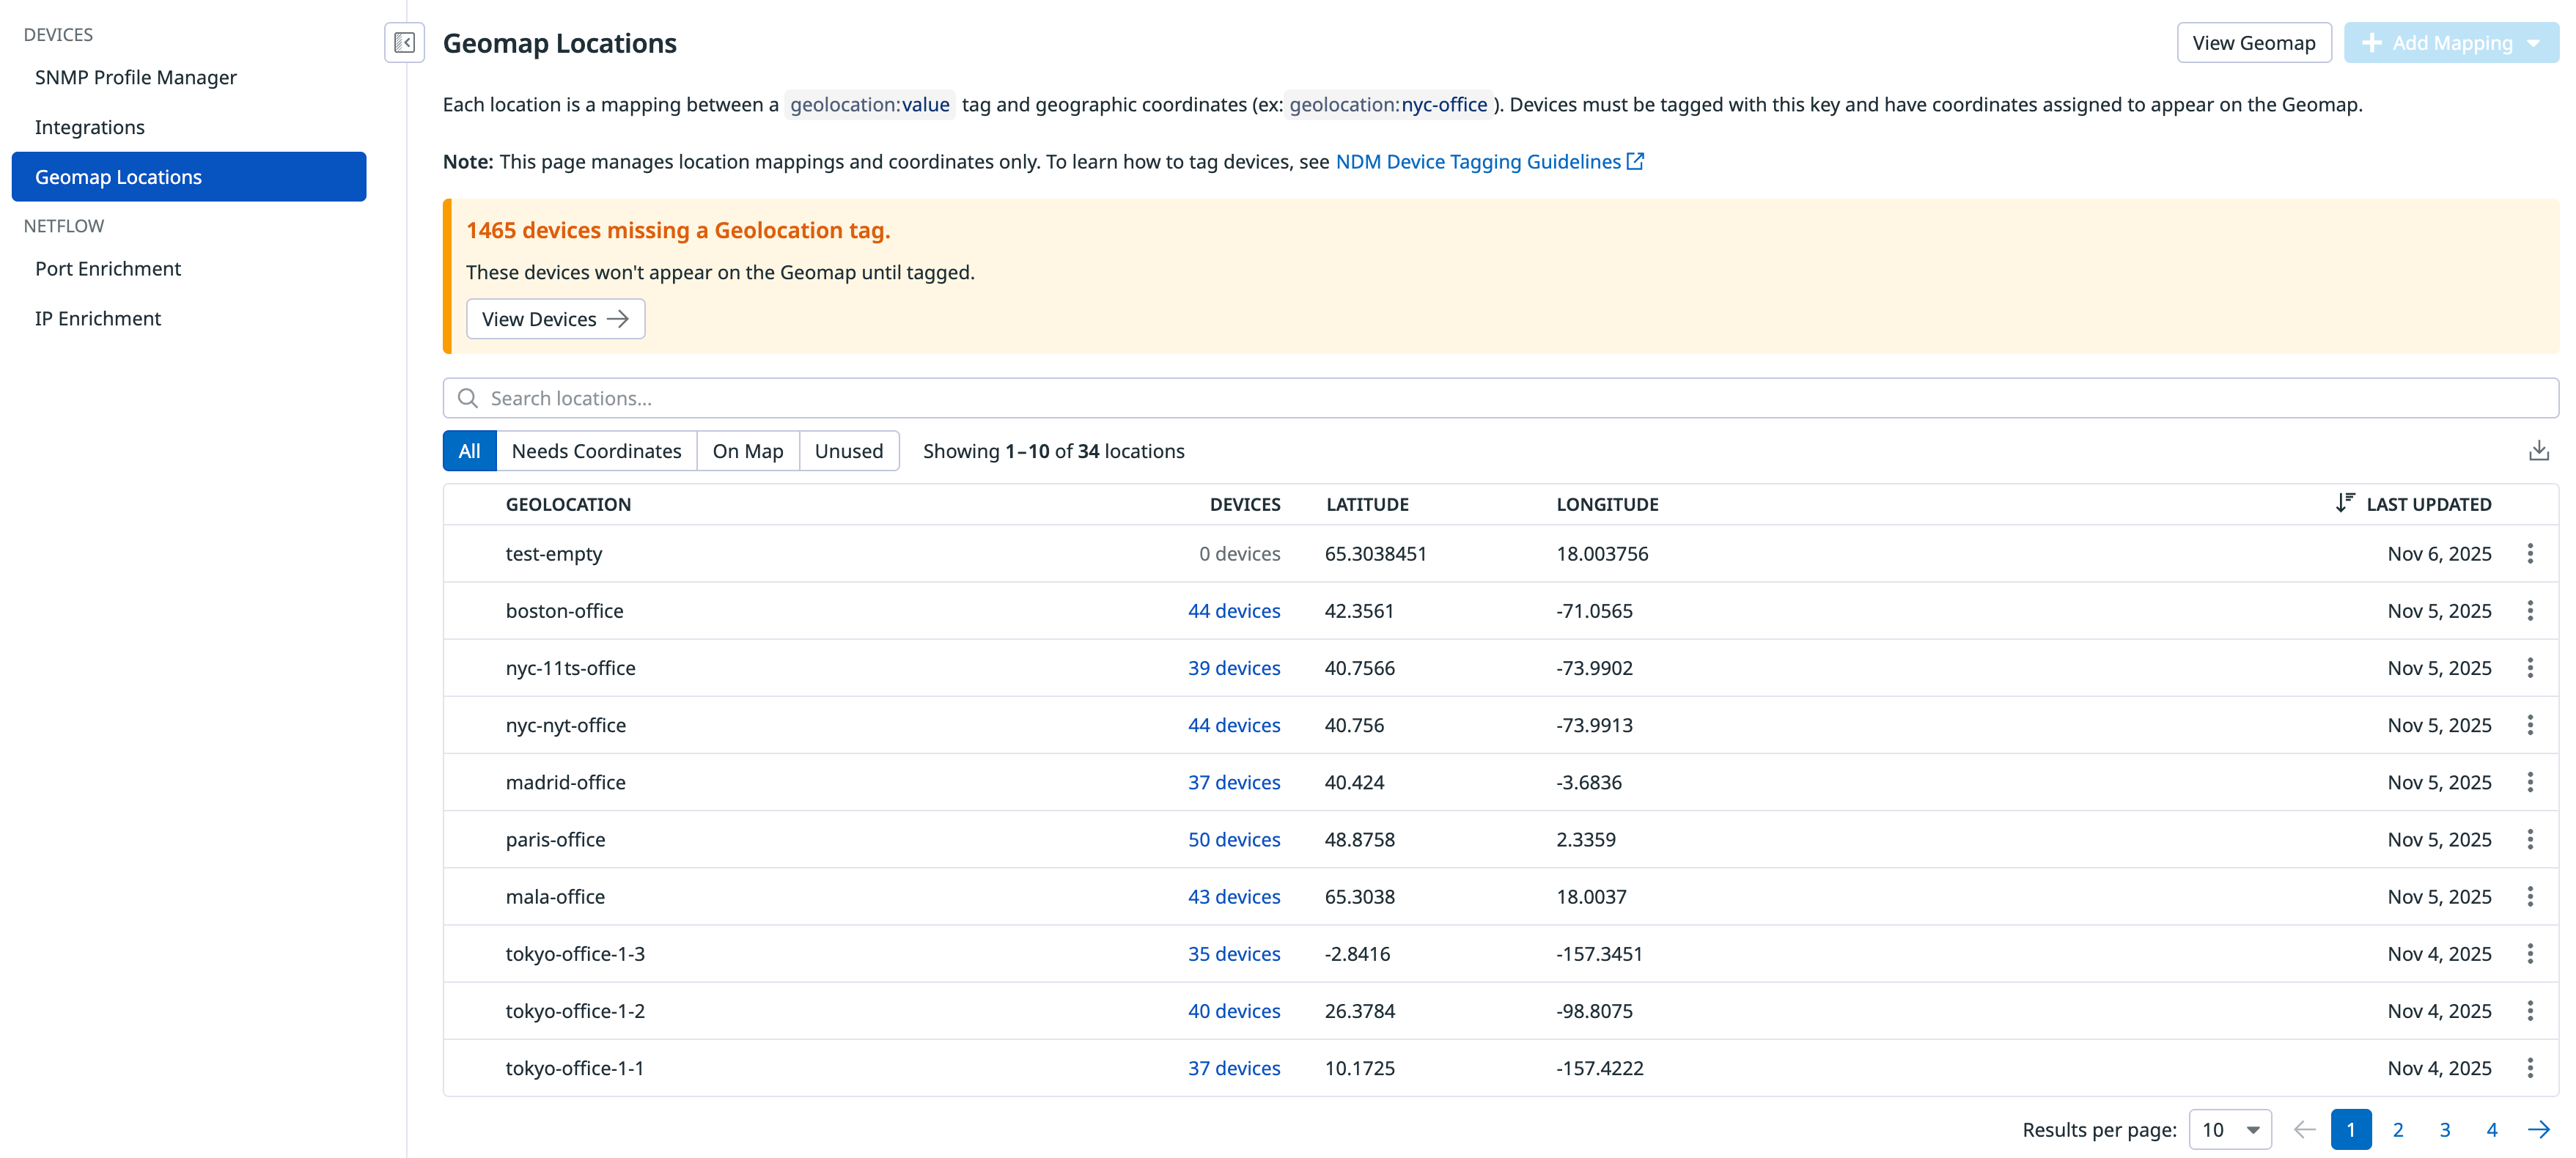
Task: Click the Search locations field
Action: (x=1500, y=398)
